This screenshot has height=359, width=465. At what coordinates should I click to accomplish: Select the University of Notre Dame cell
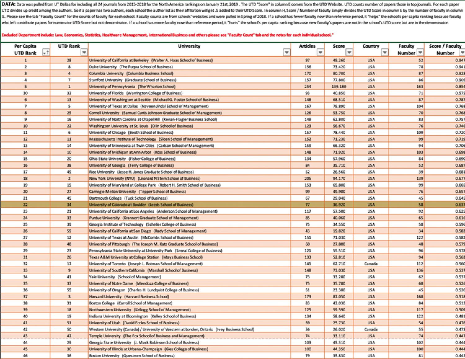[189, 283]
